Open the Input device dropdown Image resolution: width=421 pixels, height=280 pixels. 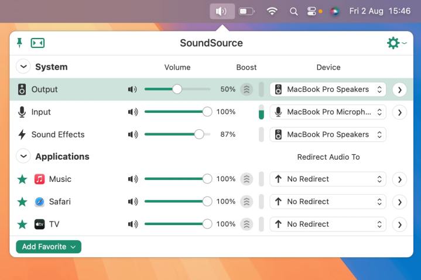click(328, 112)
